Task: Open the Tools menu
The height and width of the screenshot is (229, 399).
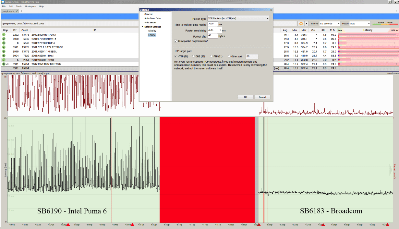Action: click(x=19, y=6)
